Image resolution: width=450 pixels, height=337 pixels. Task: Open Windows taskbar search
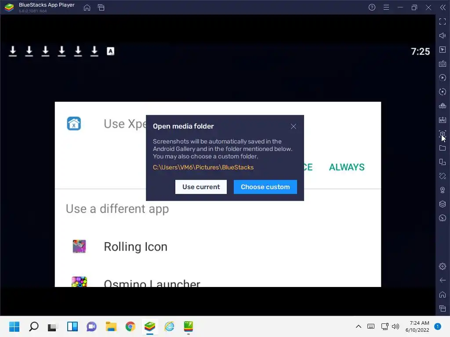[33, 326]
